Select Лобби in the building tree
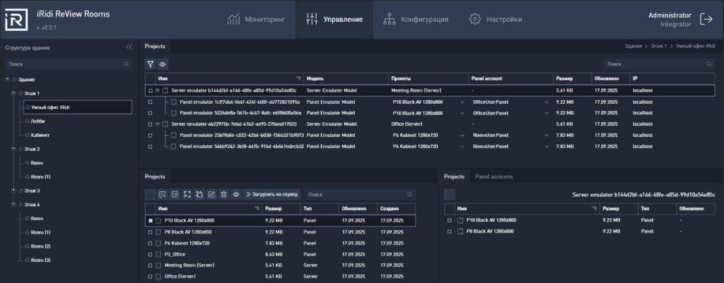 click(x=38, y=121)
